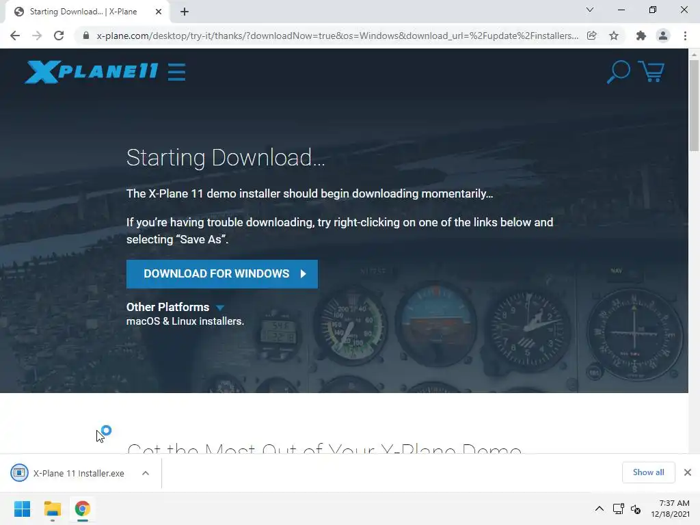Click the X-Plane 11 logo

92,72
